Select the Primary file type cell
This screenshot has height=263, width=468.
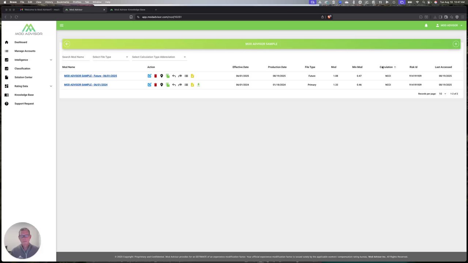point(312,85)
